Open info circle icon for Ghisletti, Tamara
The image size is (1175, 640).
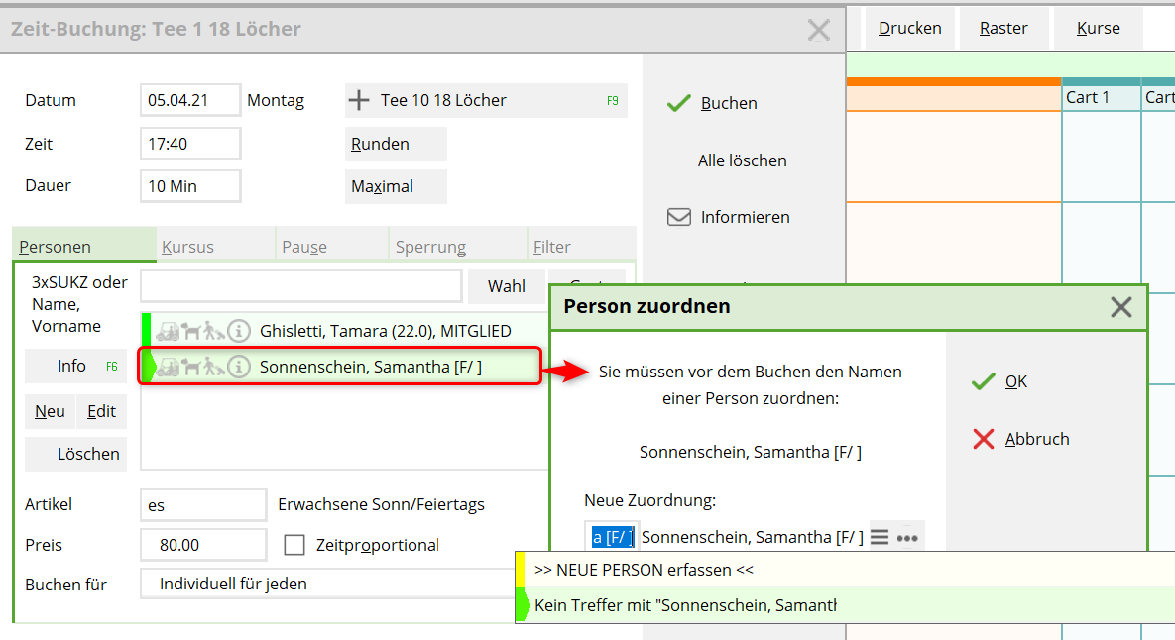click(238, 330)
